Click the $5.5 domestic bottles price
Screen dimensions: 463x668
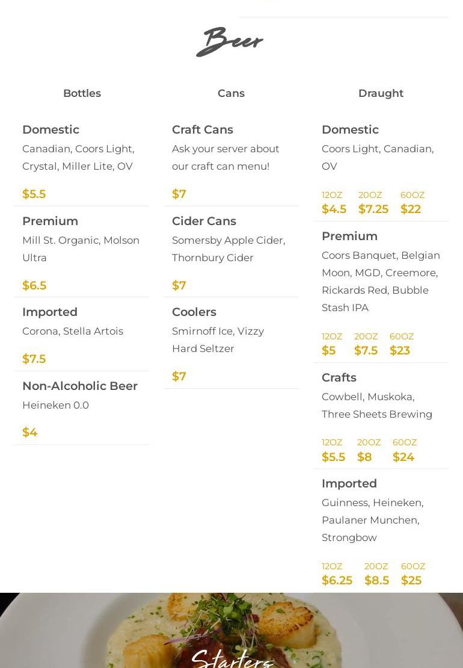click(34, 194)
